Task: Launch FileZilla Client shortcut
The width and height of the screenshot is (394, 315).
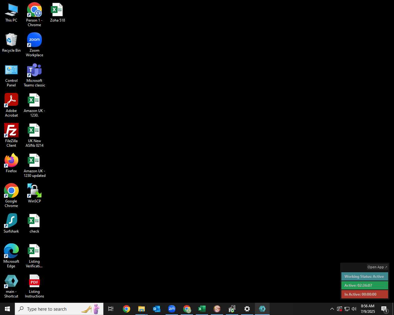Action: [11, 136]
